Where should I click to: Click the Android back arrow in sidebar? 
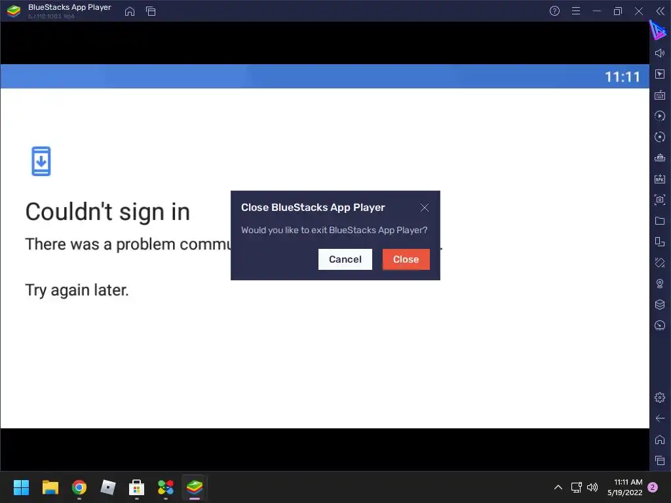coord(660,419)
